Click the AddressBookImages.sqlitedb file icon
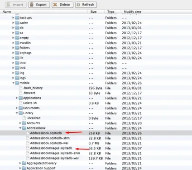The height and width of the screenshot is (170, 192). [28, 148]
